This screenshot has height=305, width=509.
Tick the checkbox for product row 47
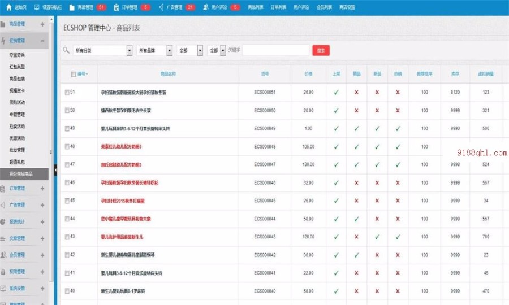(67, 165)
